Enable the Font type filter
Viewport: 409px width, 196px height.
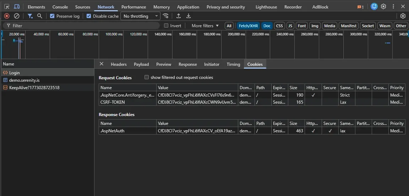302,26
